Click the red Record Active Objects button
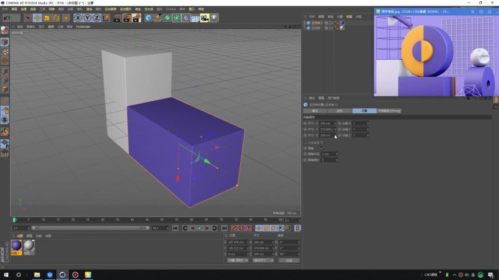This screenshot has height=280, width=499. pos(234,228)
